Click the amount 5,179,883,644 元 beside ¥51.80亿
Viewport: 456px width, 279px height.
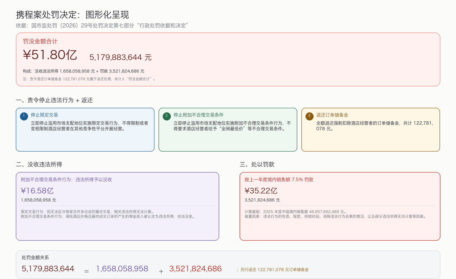(121, 57)
